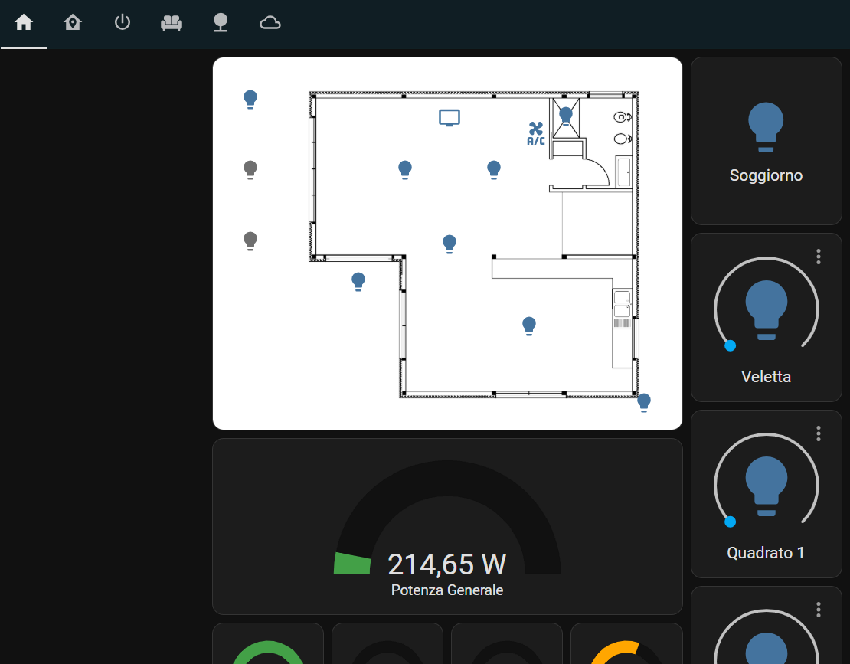Open the cloud weather tab
Viewport: 850px width, 664px height.
coord(270,23)
